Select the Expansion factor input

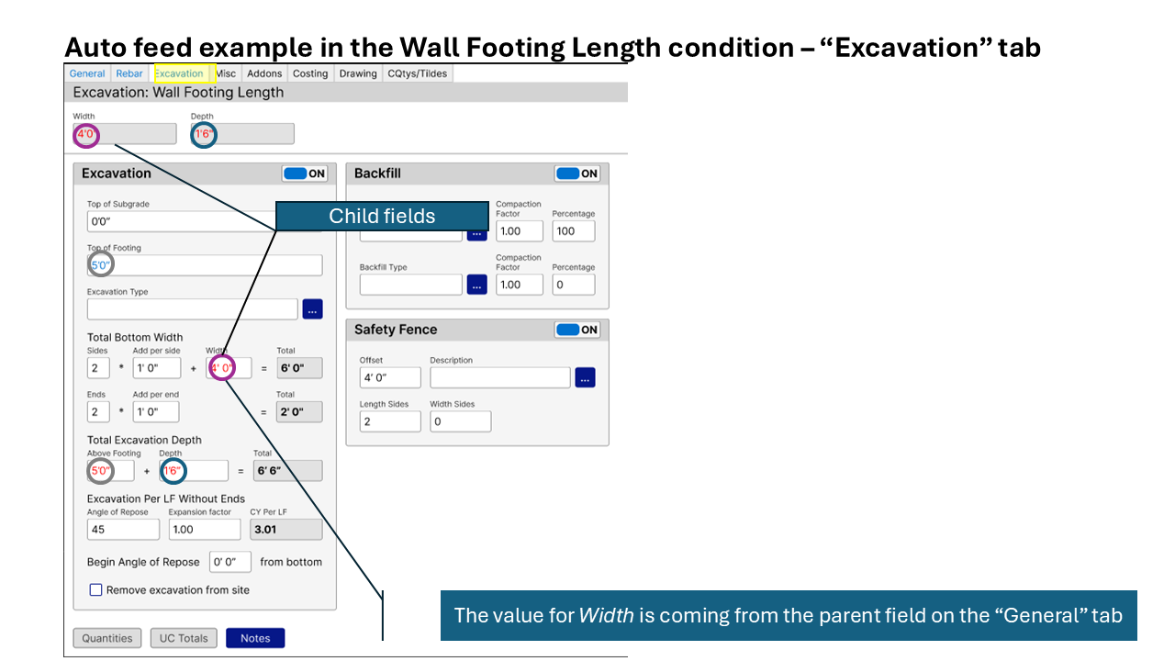coord(204,530)
